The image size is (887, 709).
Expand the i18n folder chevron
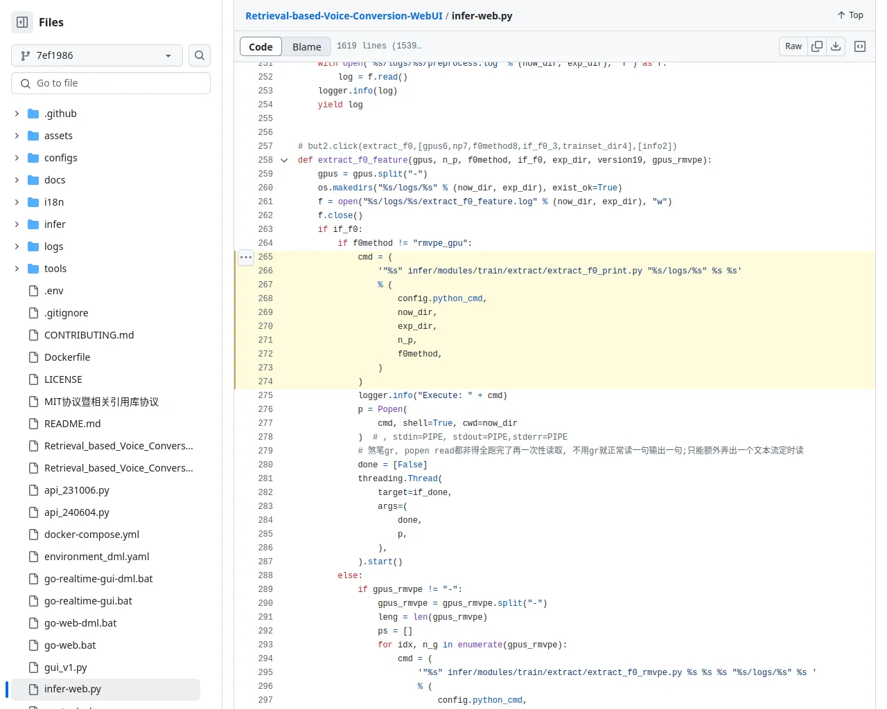17,202
